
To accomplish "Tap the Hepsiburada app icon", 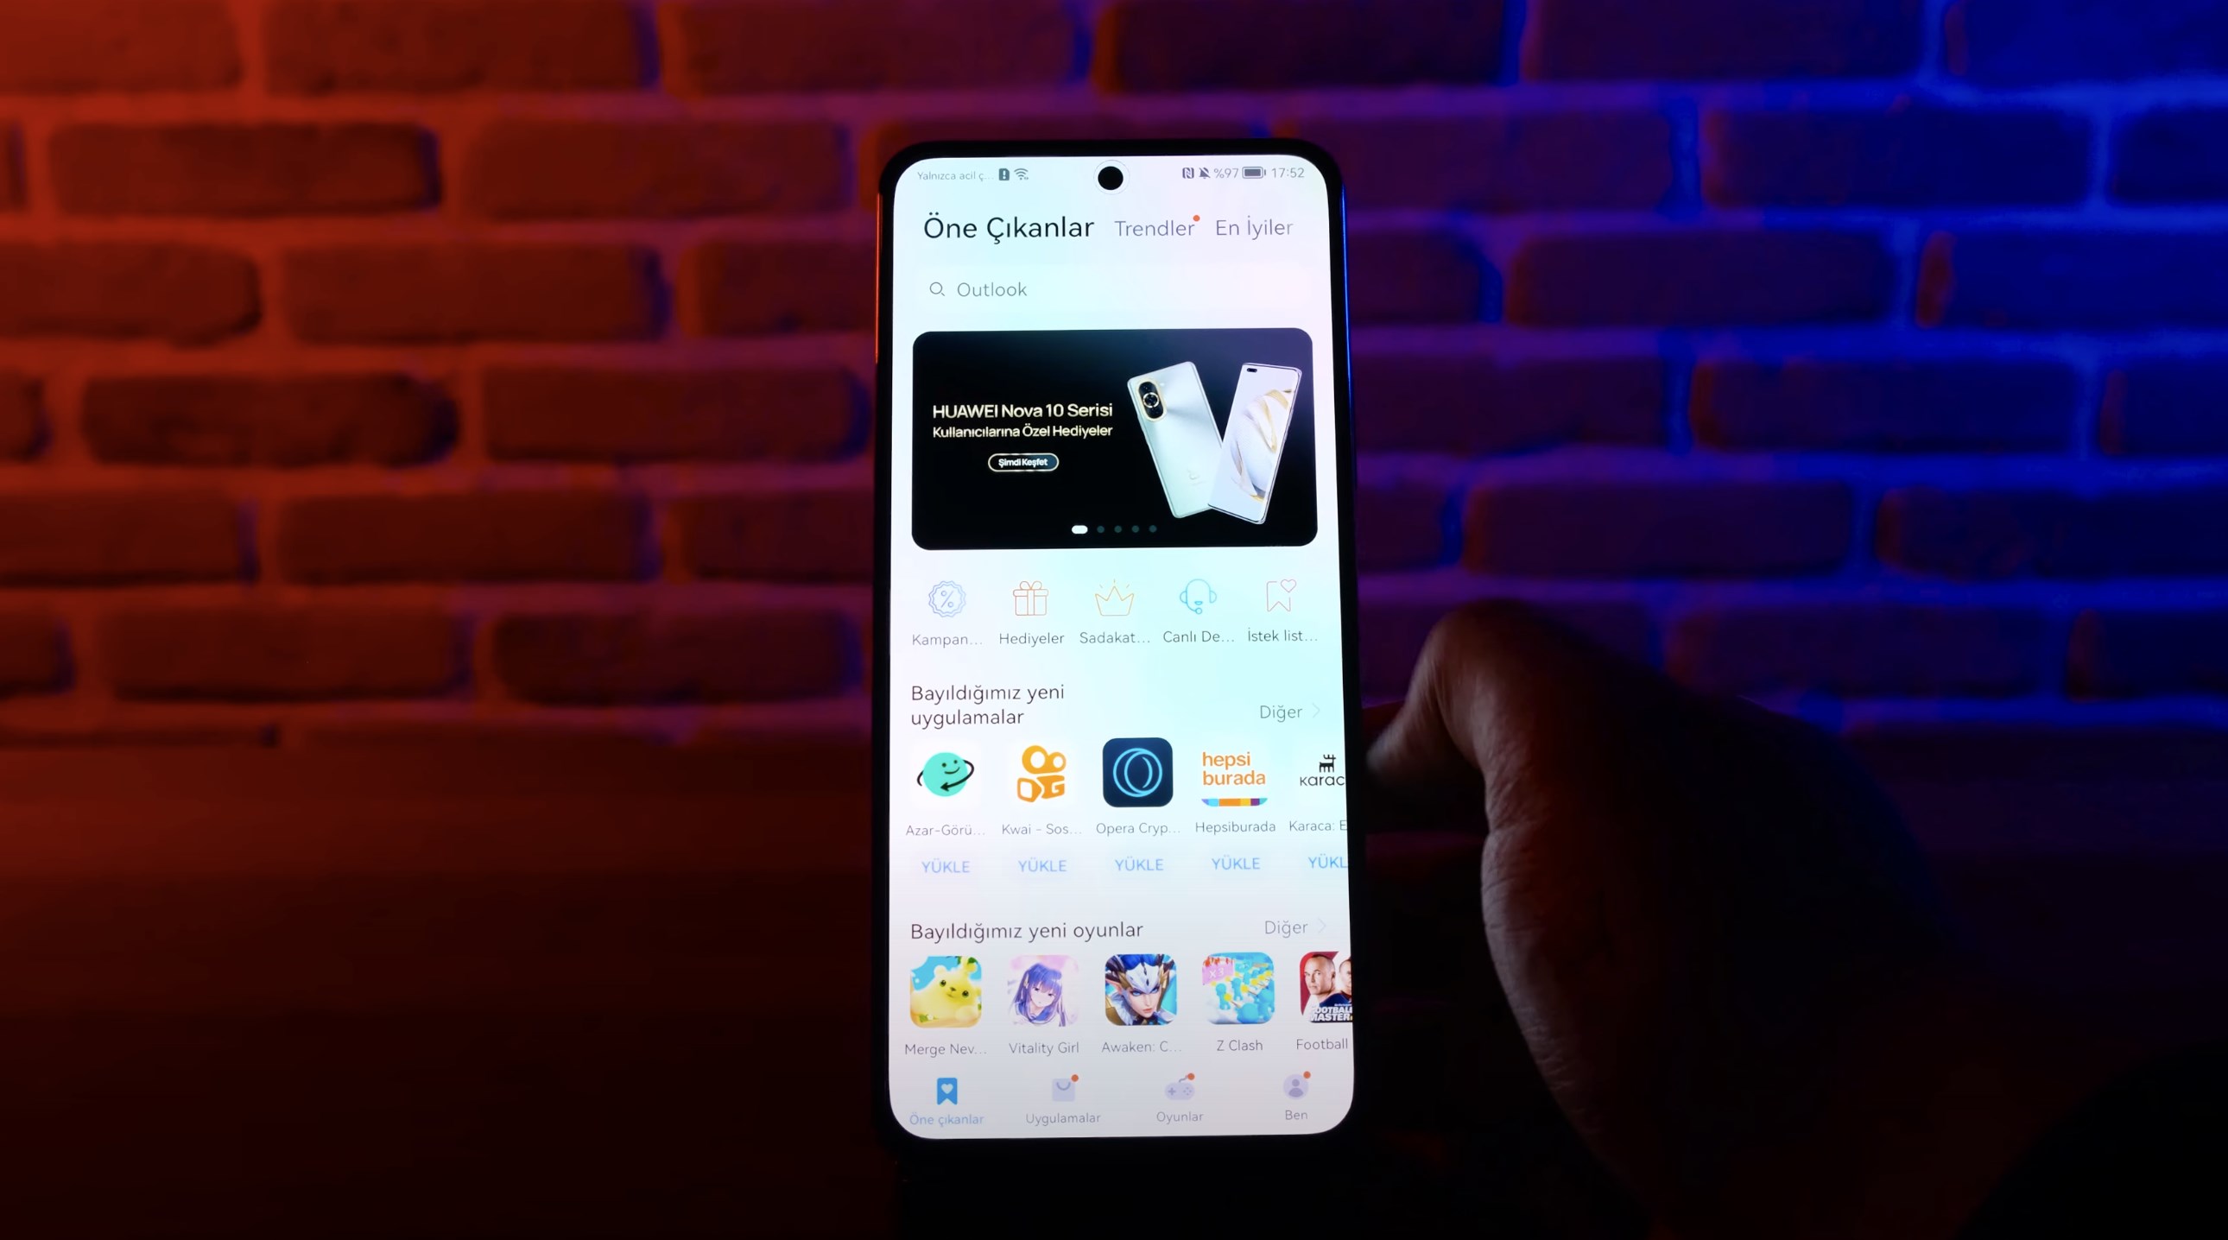I will tap(1236, 773).
